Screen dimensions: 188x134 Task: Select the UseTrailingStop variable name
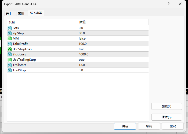tap(24, 60)
